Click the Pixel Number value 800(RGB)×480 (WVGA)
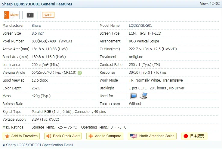The width and height of the screenshot is (222, 149). pos(52,41)
